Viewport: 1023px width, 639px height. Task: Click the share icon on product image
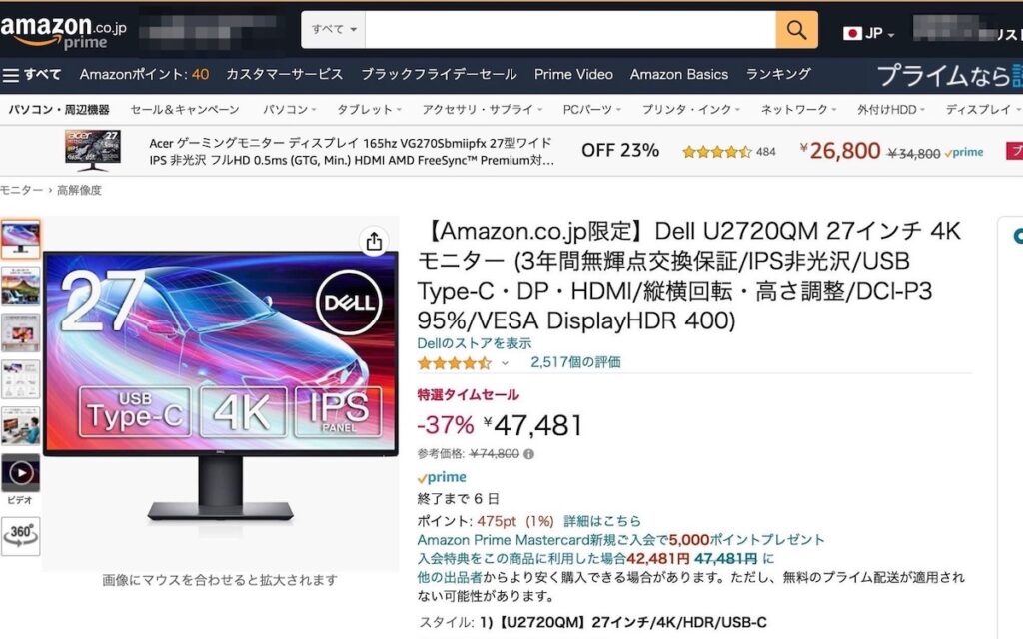[374, 242]
